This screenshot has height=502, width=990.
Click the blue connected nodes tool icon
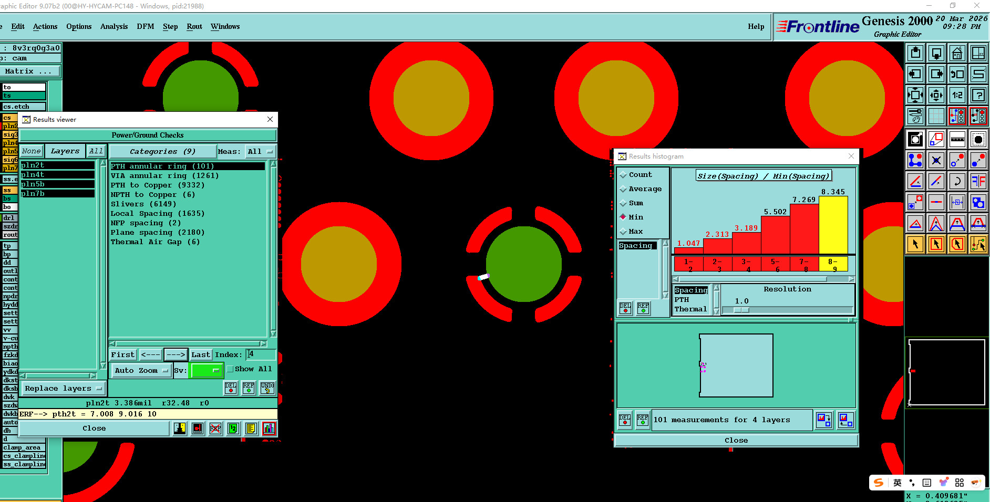[x=915, y=160]
